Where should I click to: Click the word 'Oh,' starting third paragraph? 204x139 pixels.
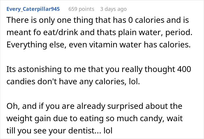(13, 106)
